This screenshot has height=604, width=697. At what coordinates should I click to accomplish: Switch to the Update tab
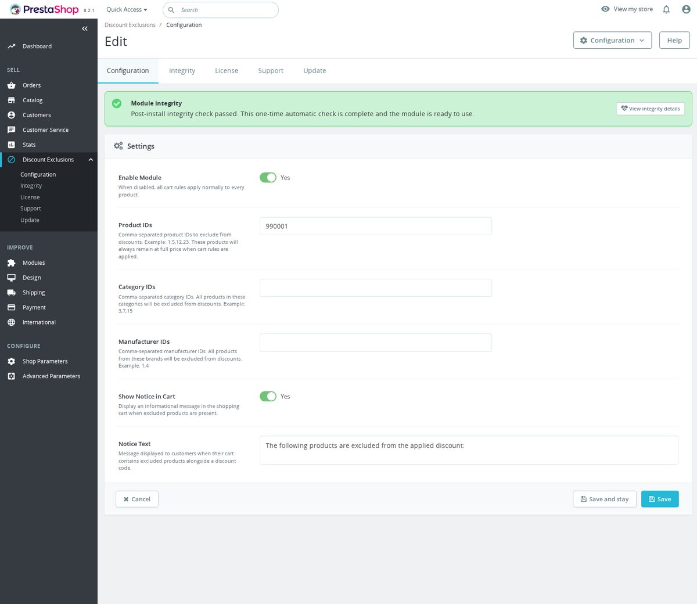pos(314,71)
